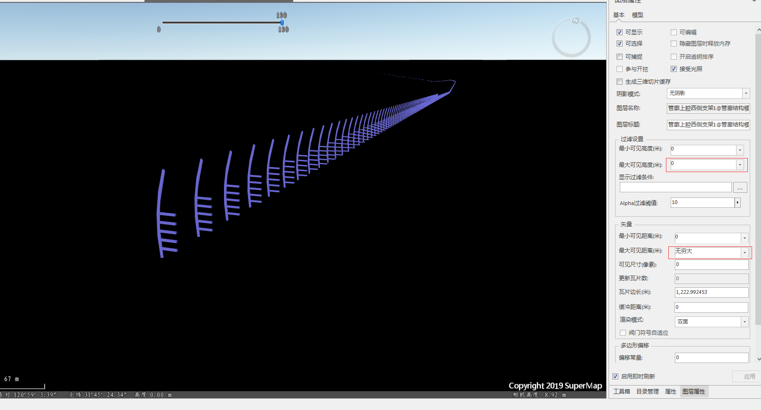This screenshot has width=761, height=410.
Task: Open the 属性 panel tab
Action: click(671, 392)
